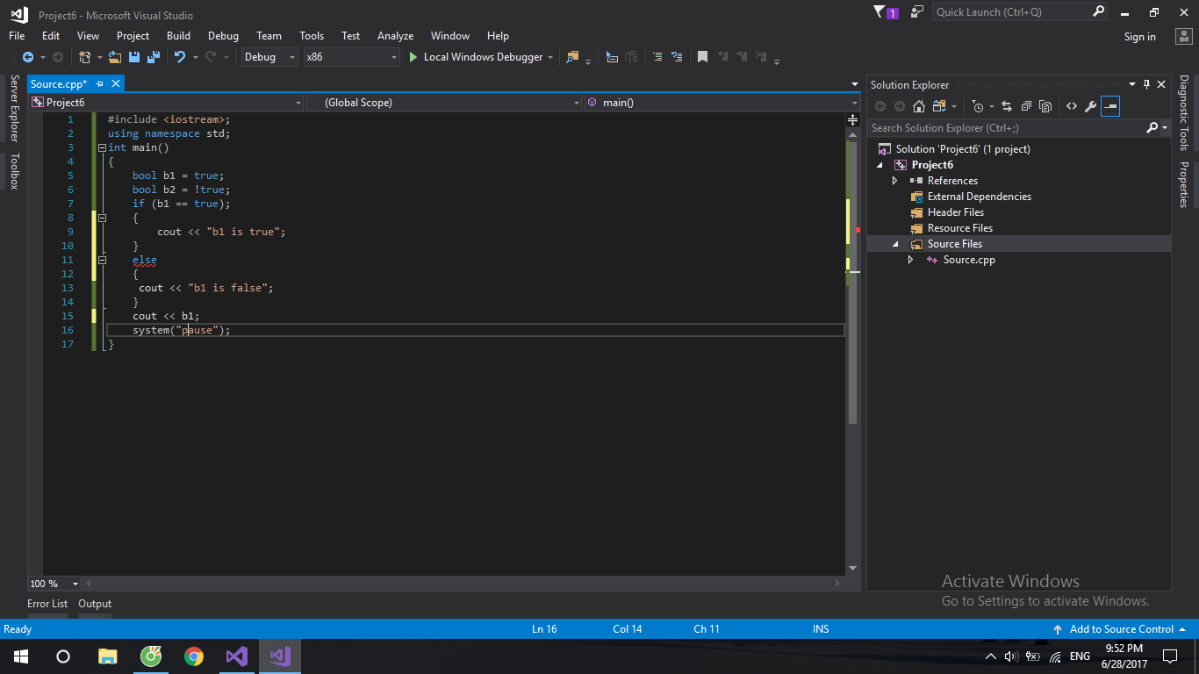
Task: Open the x86 platform dropdown
Action: (x=351, y=57)
